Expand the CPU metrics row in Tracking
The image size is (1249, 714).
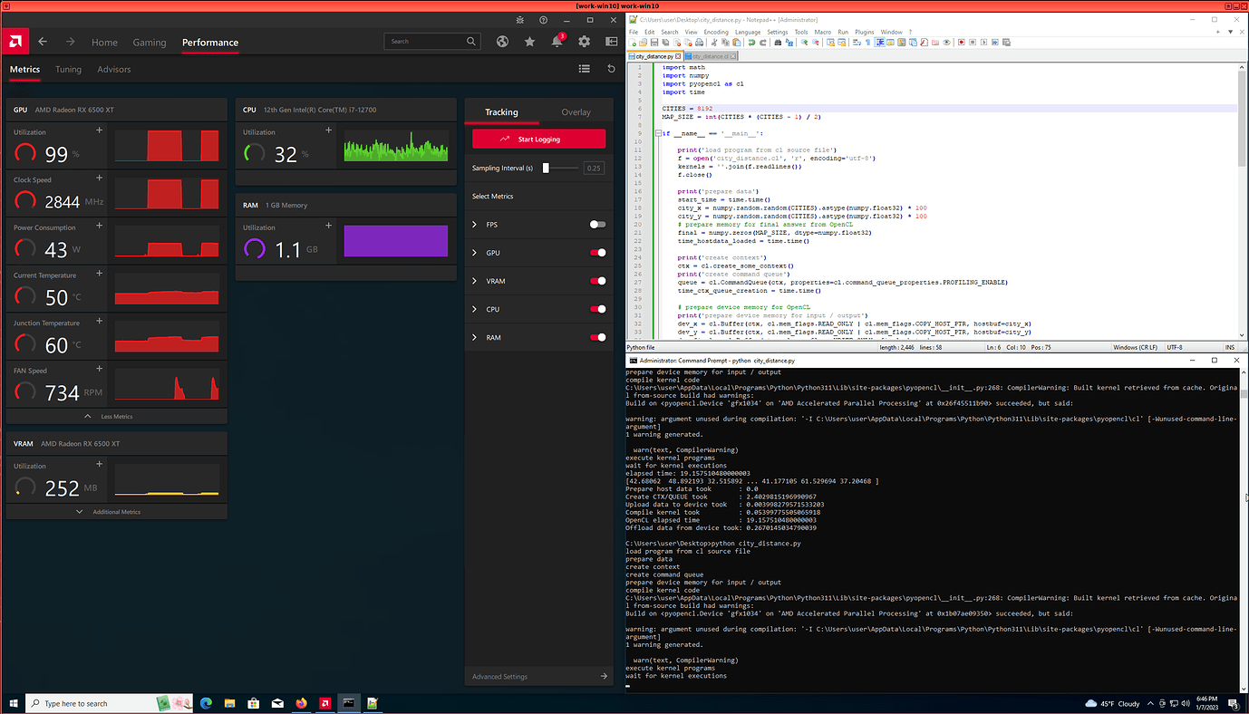tap(475, 309)
